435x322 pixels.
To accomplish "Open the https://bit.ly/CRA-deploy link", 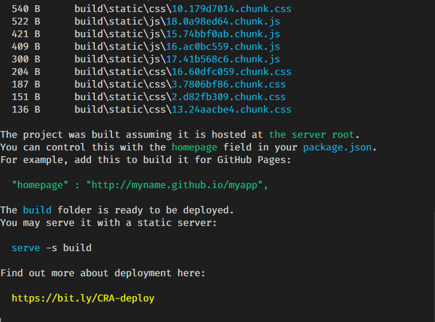I will point(83,299).
